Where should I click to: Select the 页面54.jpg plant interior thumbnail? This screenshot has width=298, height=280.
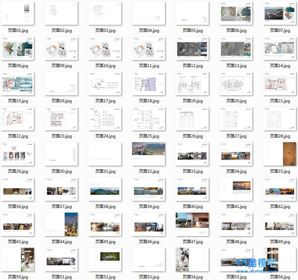pyautogui.click(x=192, y=259)
